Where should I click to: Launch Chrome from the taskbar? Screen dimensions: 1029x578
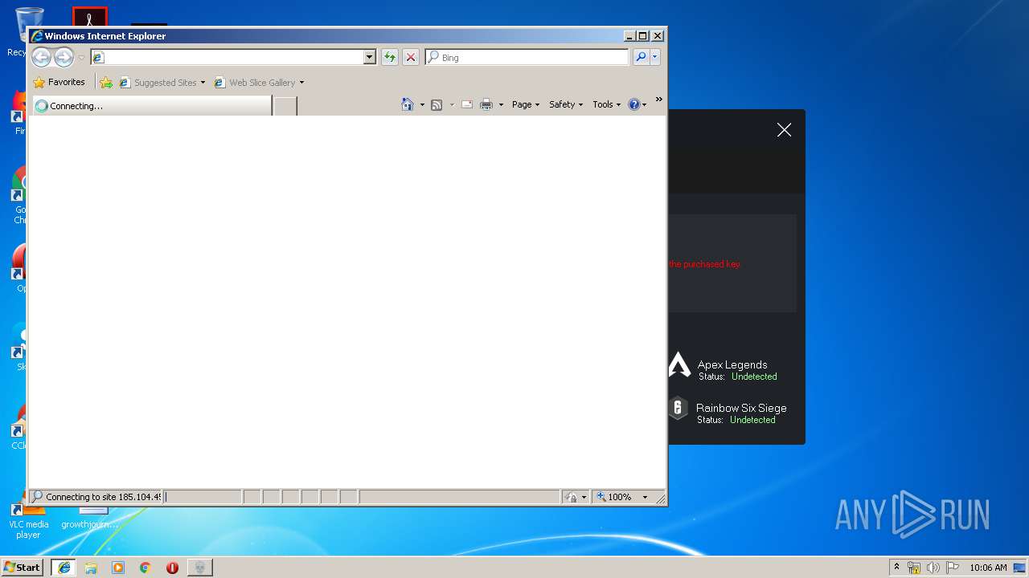point(146,568)
